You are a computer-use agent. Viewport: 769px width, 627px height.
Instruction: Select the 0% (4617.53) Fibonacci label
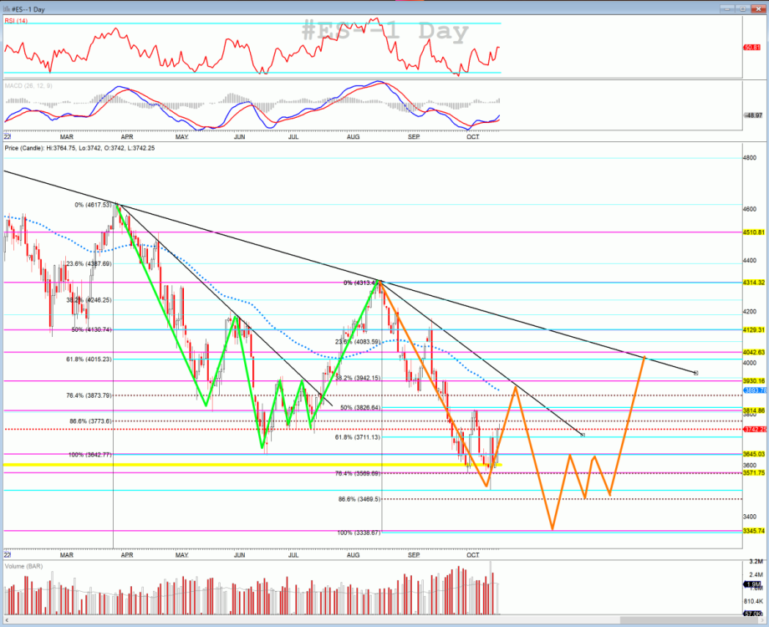pyautogui.click(x=93, y=204)
